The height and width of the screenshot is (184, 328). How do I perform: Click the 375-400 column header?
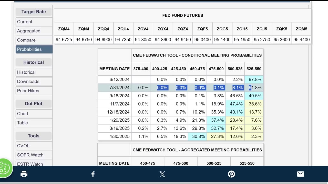[141, 69]
